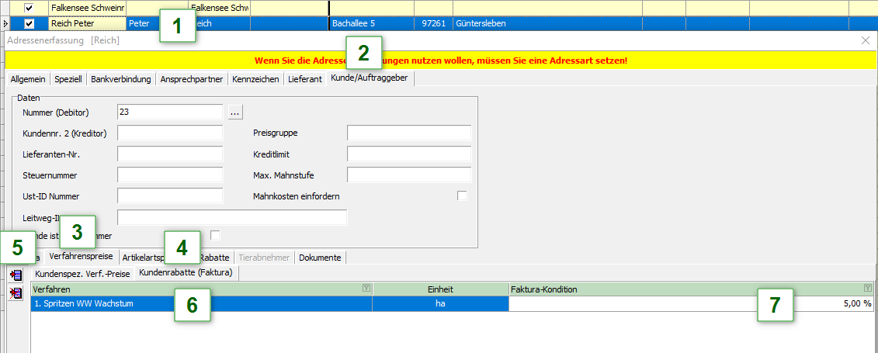Switch to the Allgemein tab
This screenshot has height=353, width=878.
coord(28,79)
